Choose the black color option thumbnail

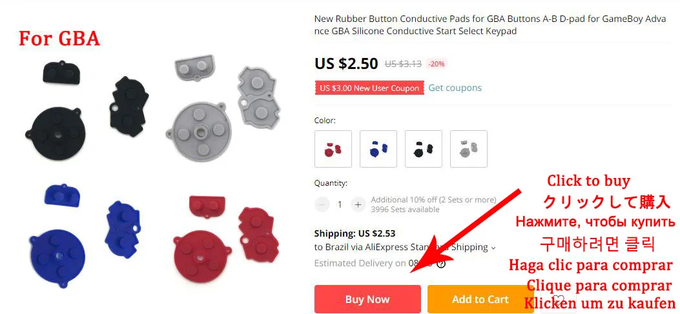(424, 148)
